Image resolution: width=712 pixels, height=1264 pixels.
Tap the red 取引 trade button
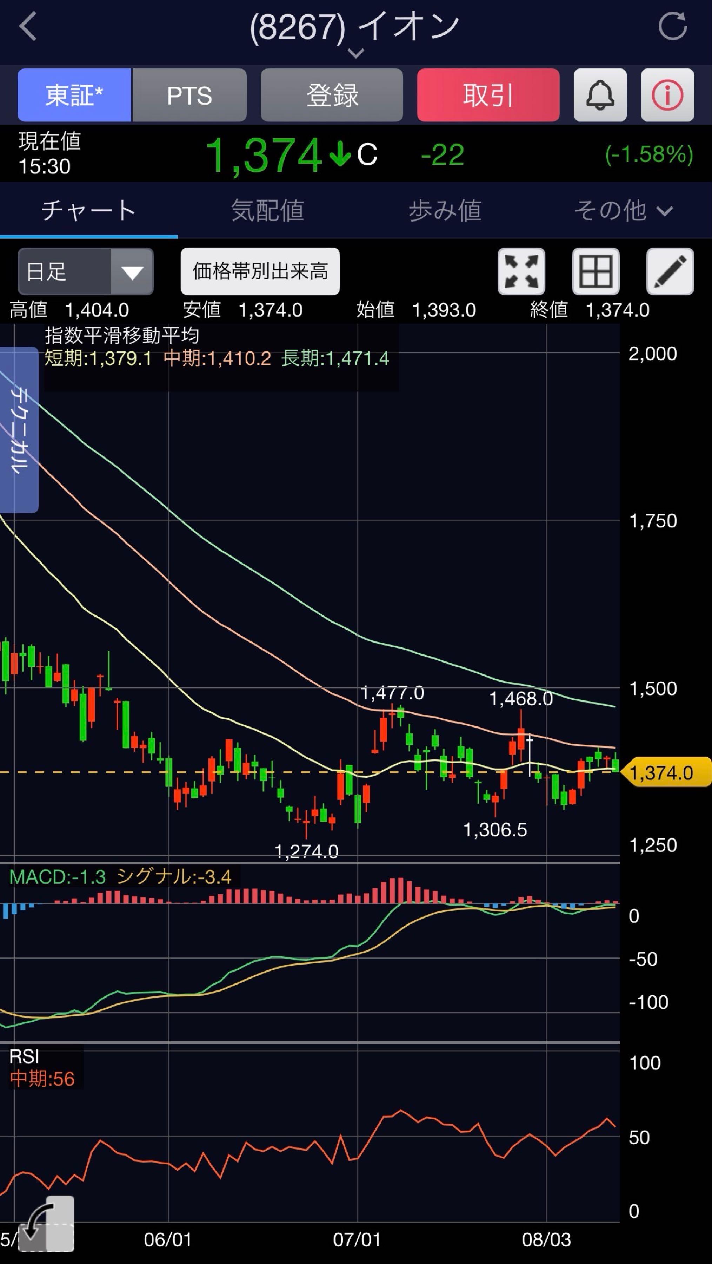488,95
